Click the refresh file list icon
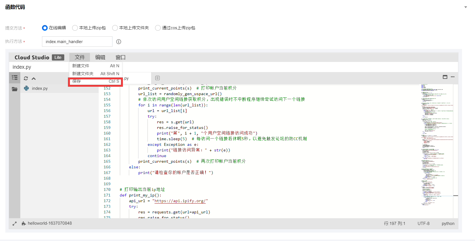The image size is (475, 241). [26, 79]
